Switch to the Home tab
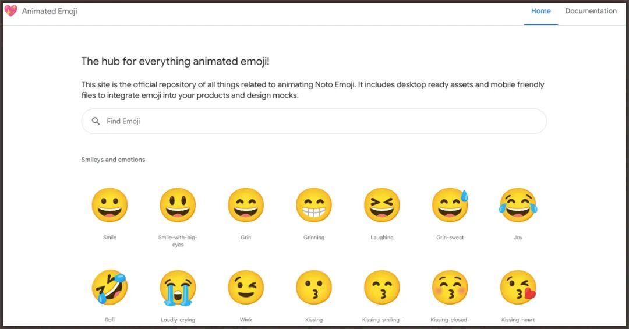This screenshot has height=329, width=629. [x=540, y=11]
